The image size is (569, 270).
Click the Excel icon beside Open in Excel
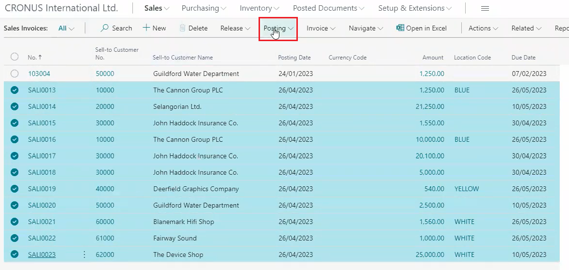click(x=400, y=28)
